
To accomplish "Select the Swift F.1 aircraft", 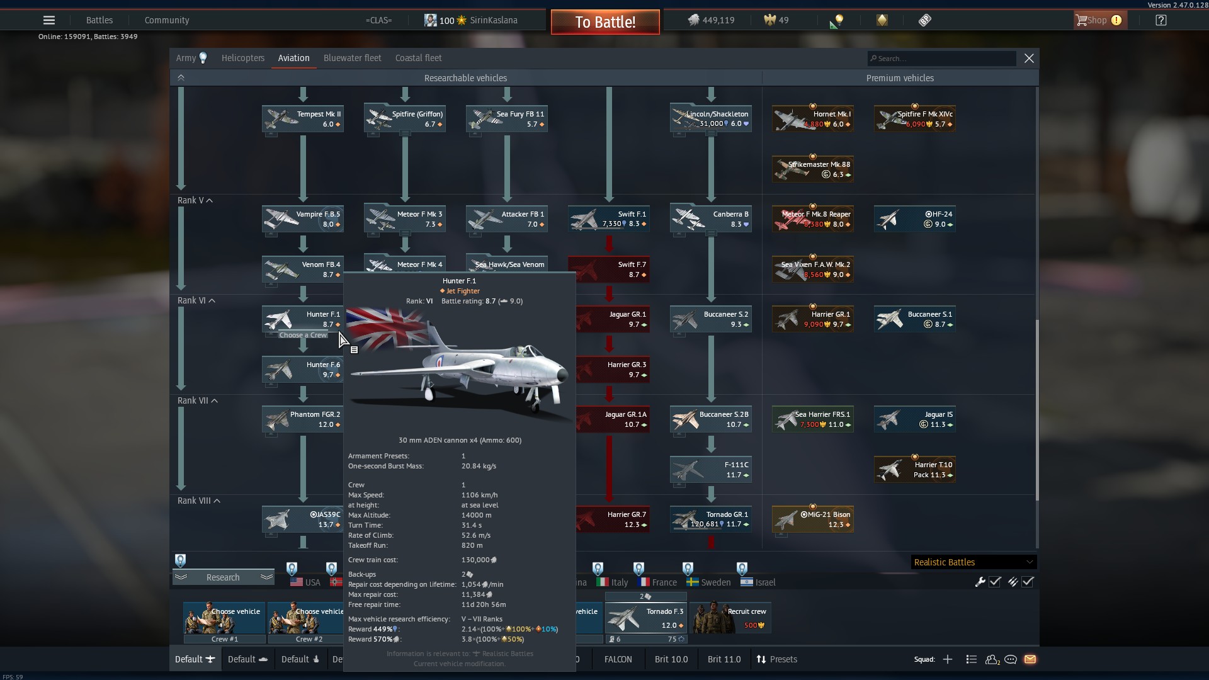I will click(x=609, y=219).
